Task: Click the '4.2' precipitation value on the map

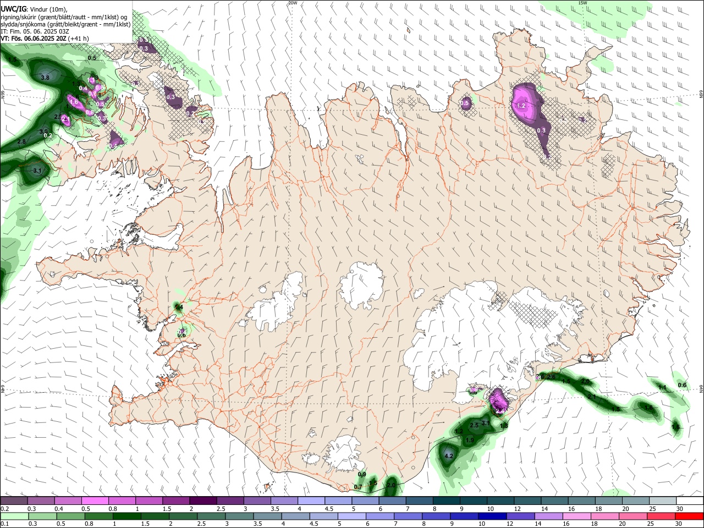Action: [448, 456]
